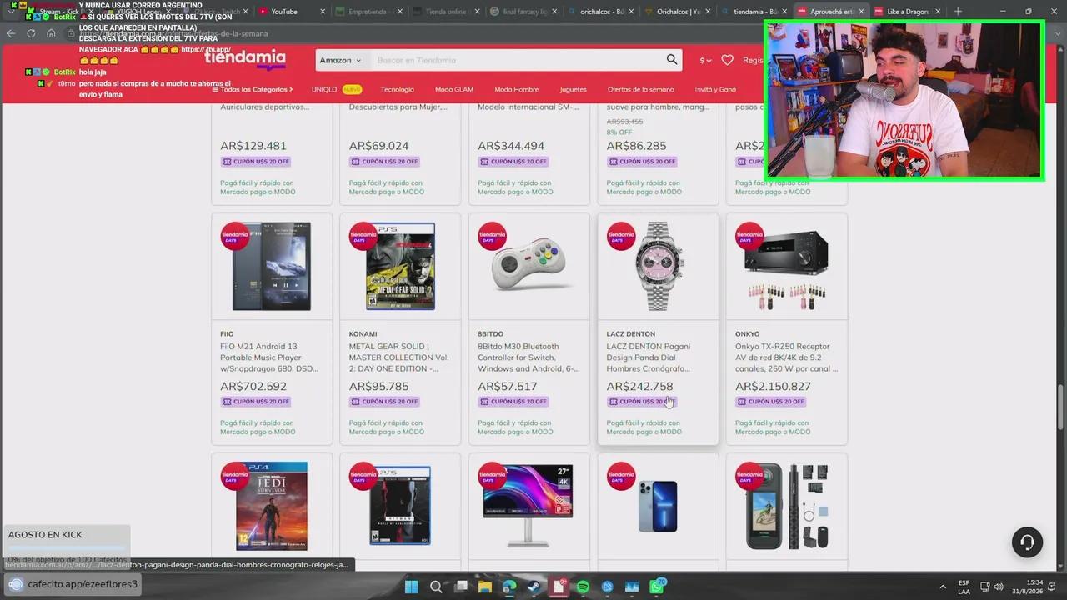Show hidden system tray icons chevron
Image resolution: width=1067 pixels, height=600 pixels.
click(943, 587)
